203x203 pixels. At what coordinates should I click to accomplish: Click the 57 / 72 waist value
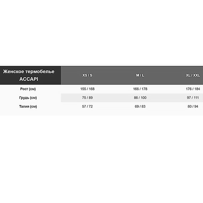87,106
